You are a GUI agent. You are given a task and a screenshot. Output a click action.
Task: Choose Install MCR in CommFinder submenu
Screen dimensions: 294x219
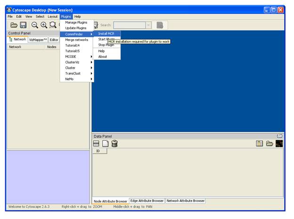106,34
